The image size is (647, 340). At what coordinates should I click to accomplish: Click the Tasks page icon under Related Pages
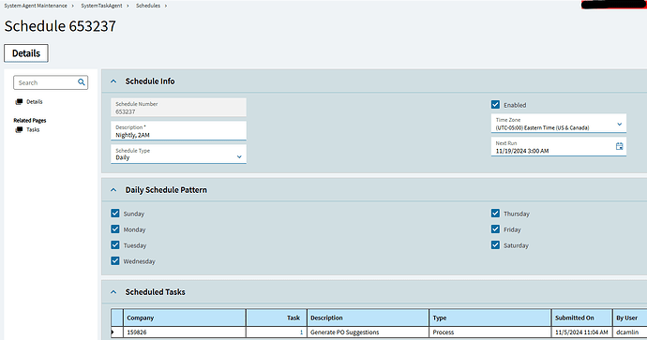19,130
